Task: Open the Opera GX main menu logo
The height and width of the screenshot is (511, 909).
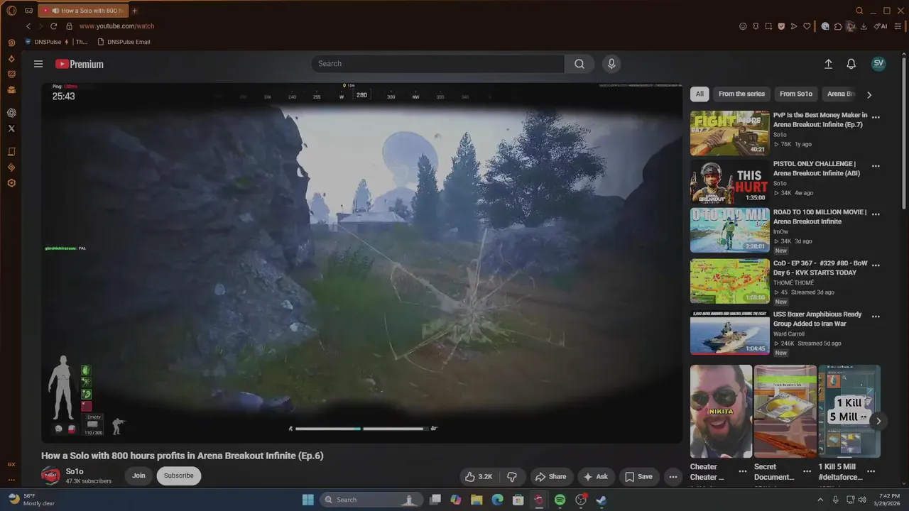Action: (11, 11)
